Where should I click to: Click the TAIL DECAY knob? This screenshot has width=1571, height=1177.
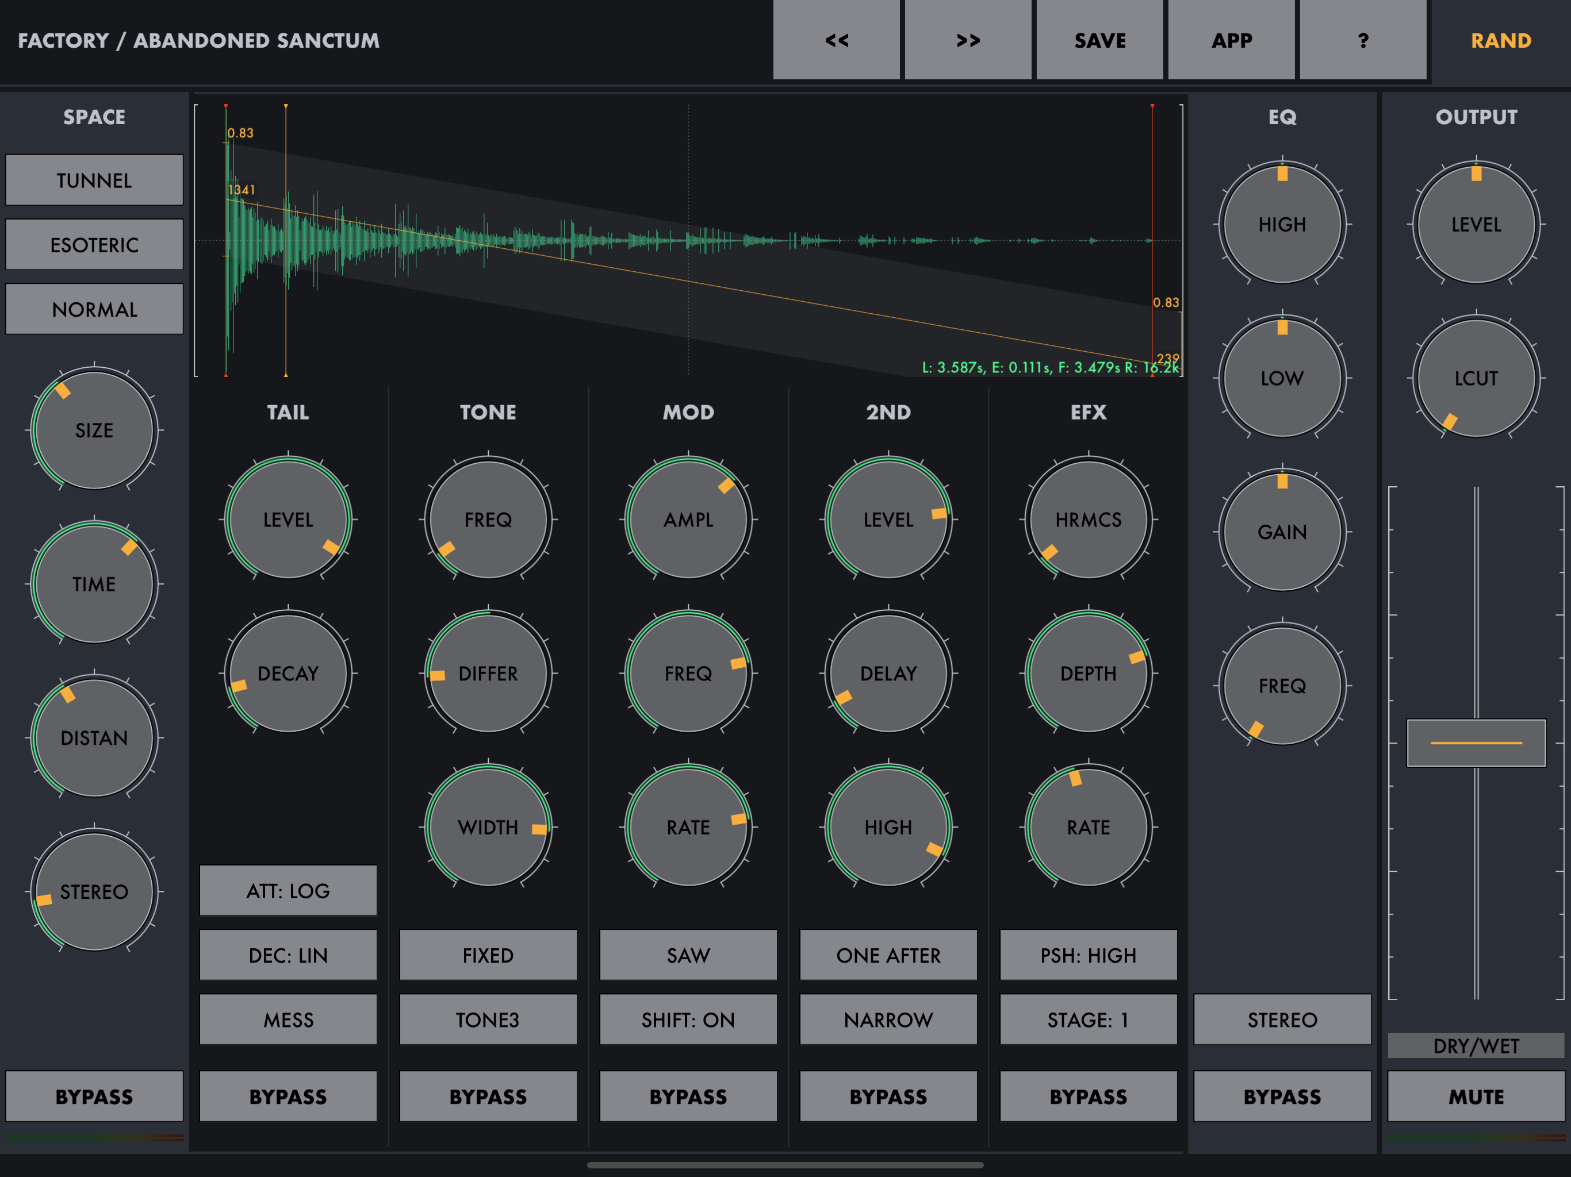288,673
